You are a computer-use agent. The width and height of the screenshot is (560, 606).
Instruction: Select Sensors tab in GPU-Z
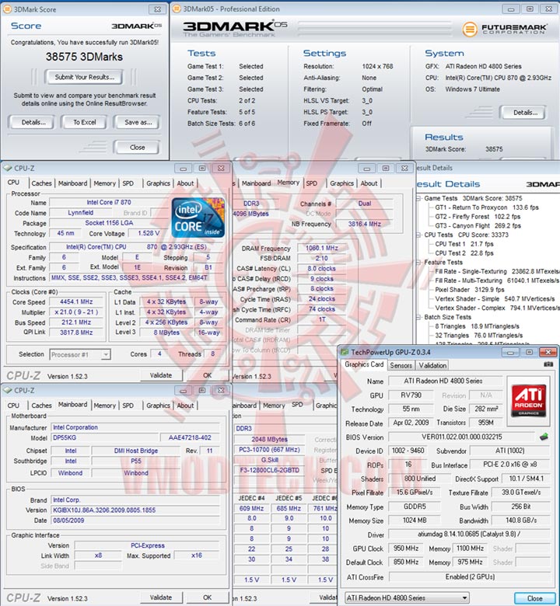coord(401,365)
